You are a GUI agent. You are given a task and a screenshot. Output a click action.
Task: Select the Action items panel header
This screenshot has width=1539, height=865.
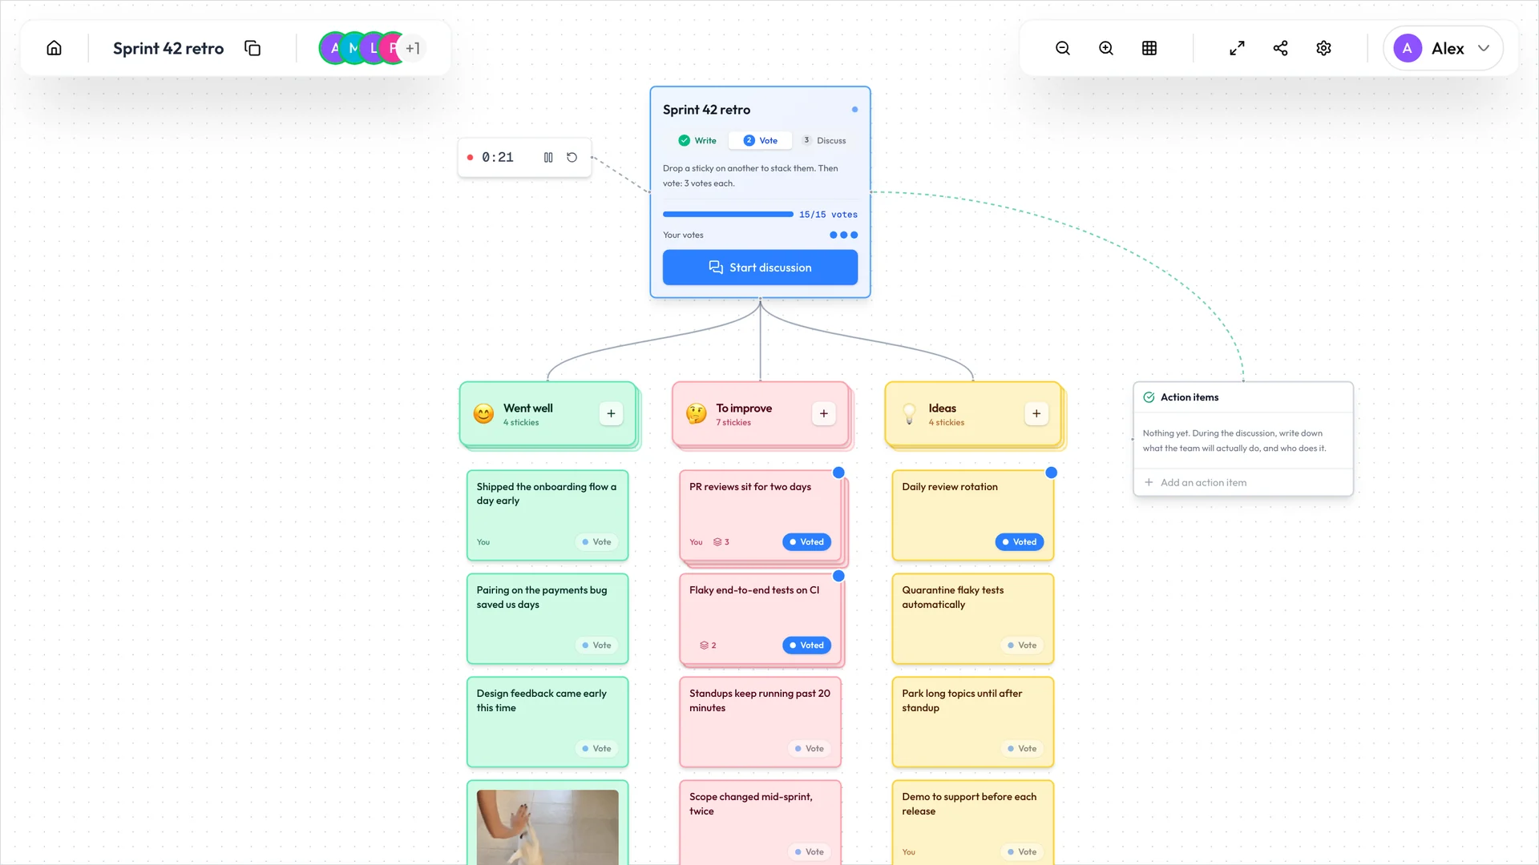click(1242, 397)
